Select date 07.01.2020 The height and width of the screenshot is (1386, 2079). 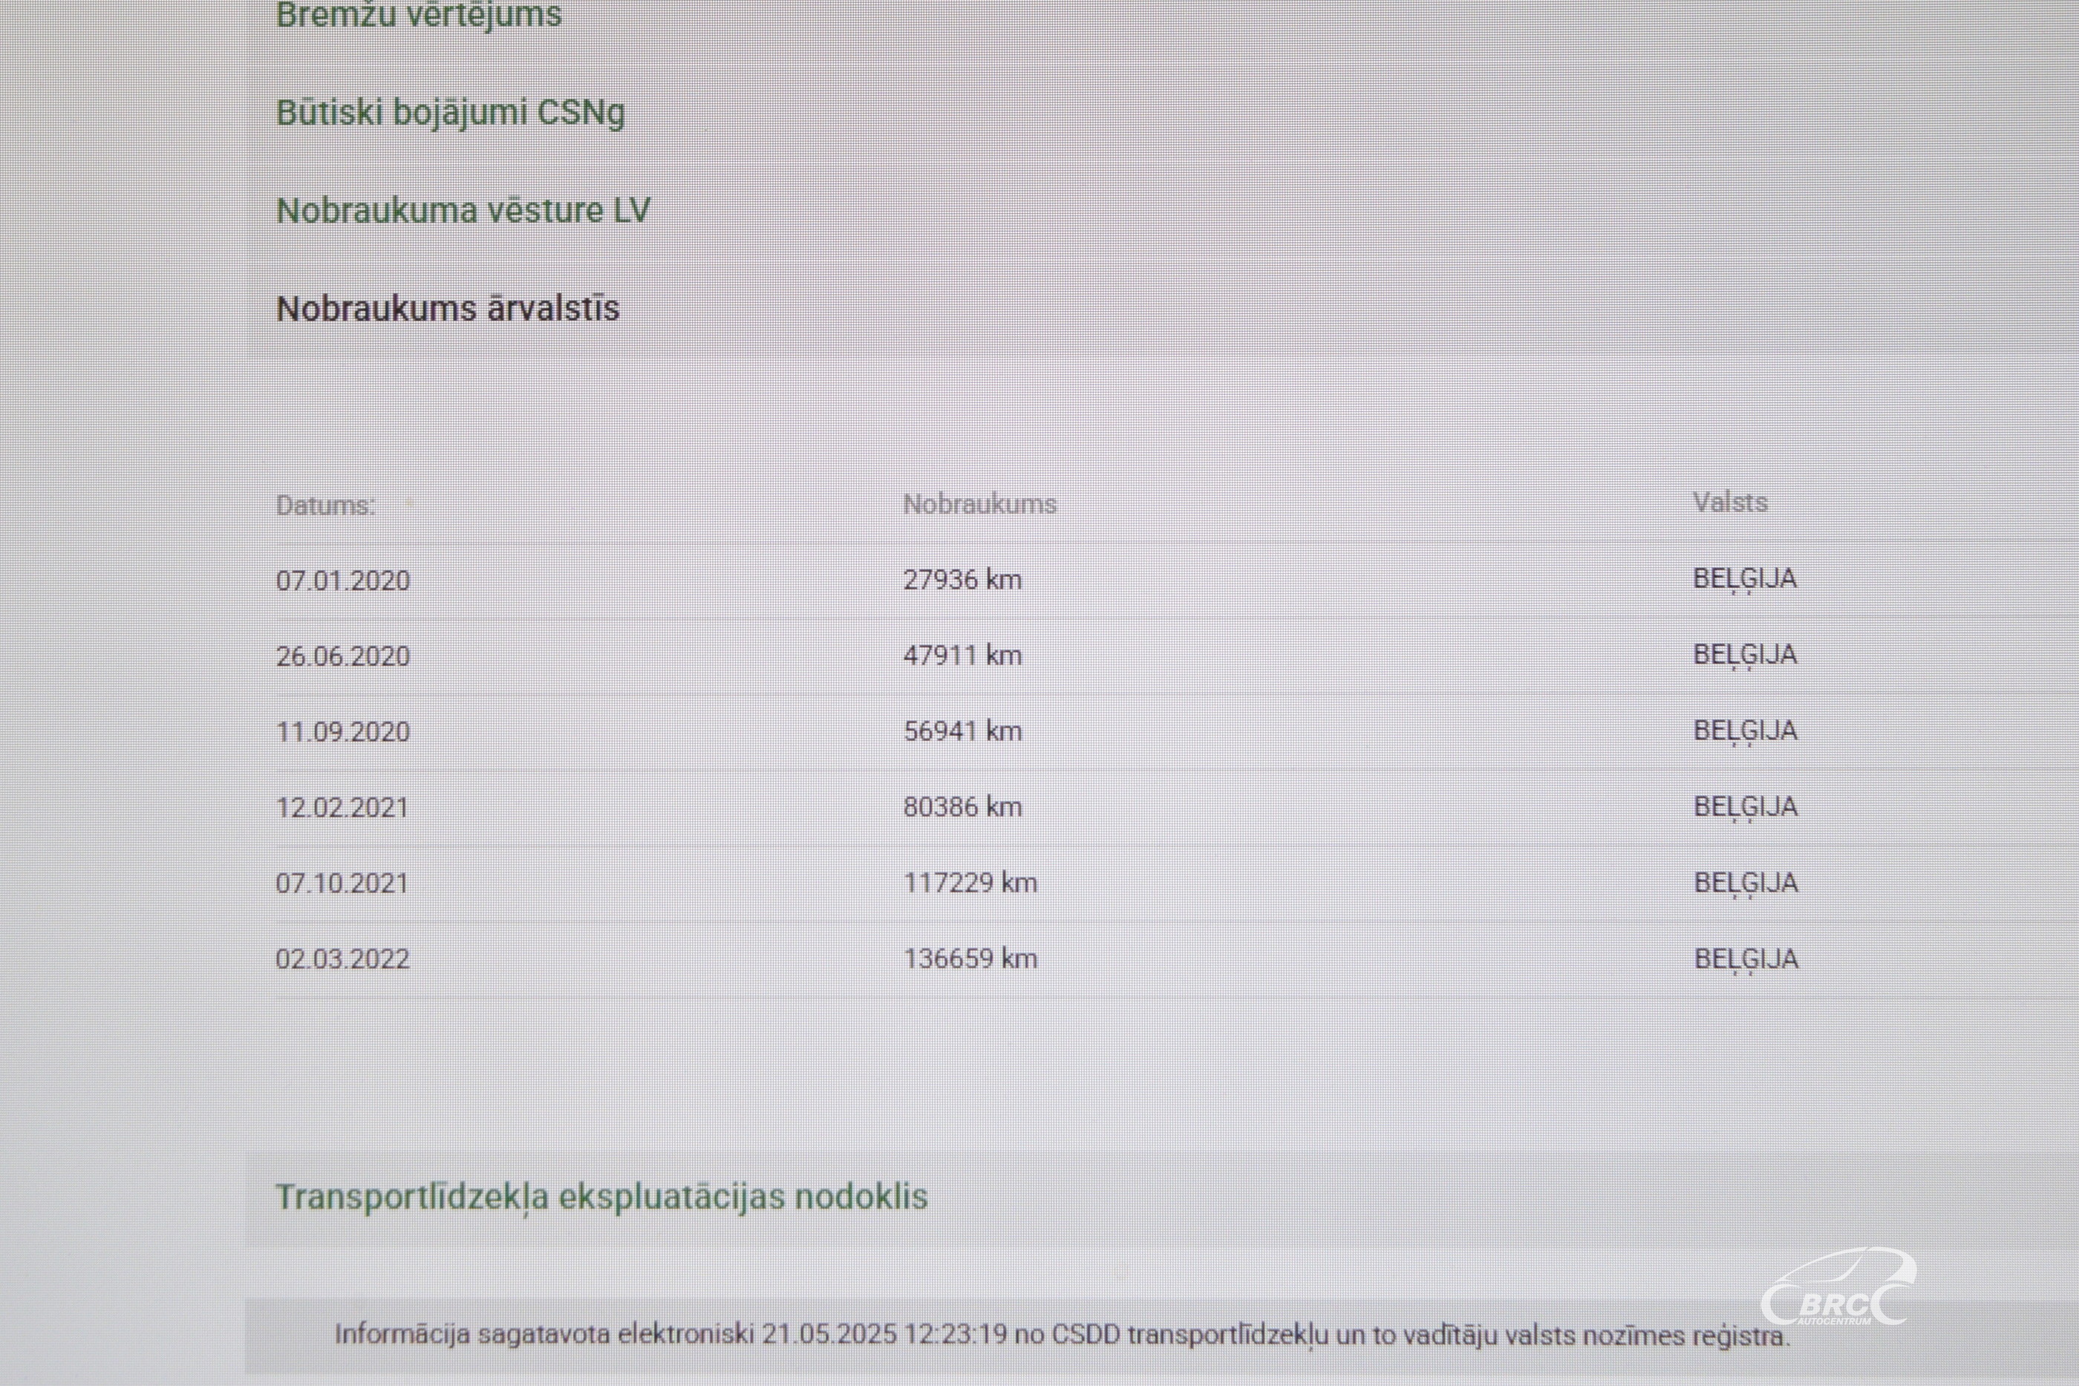coord(343,581)
